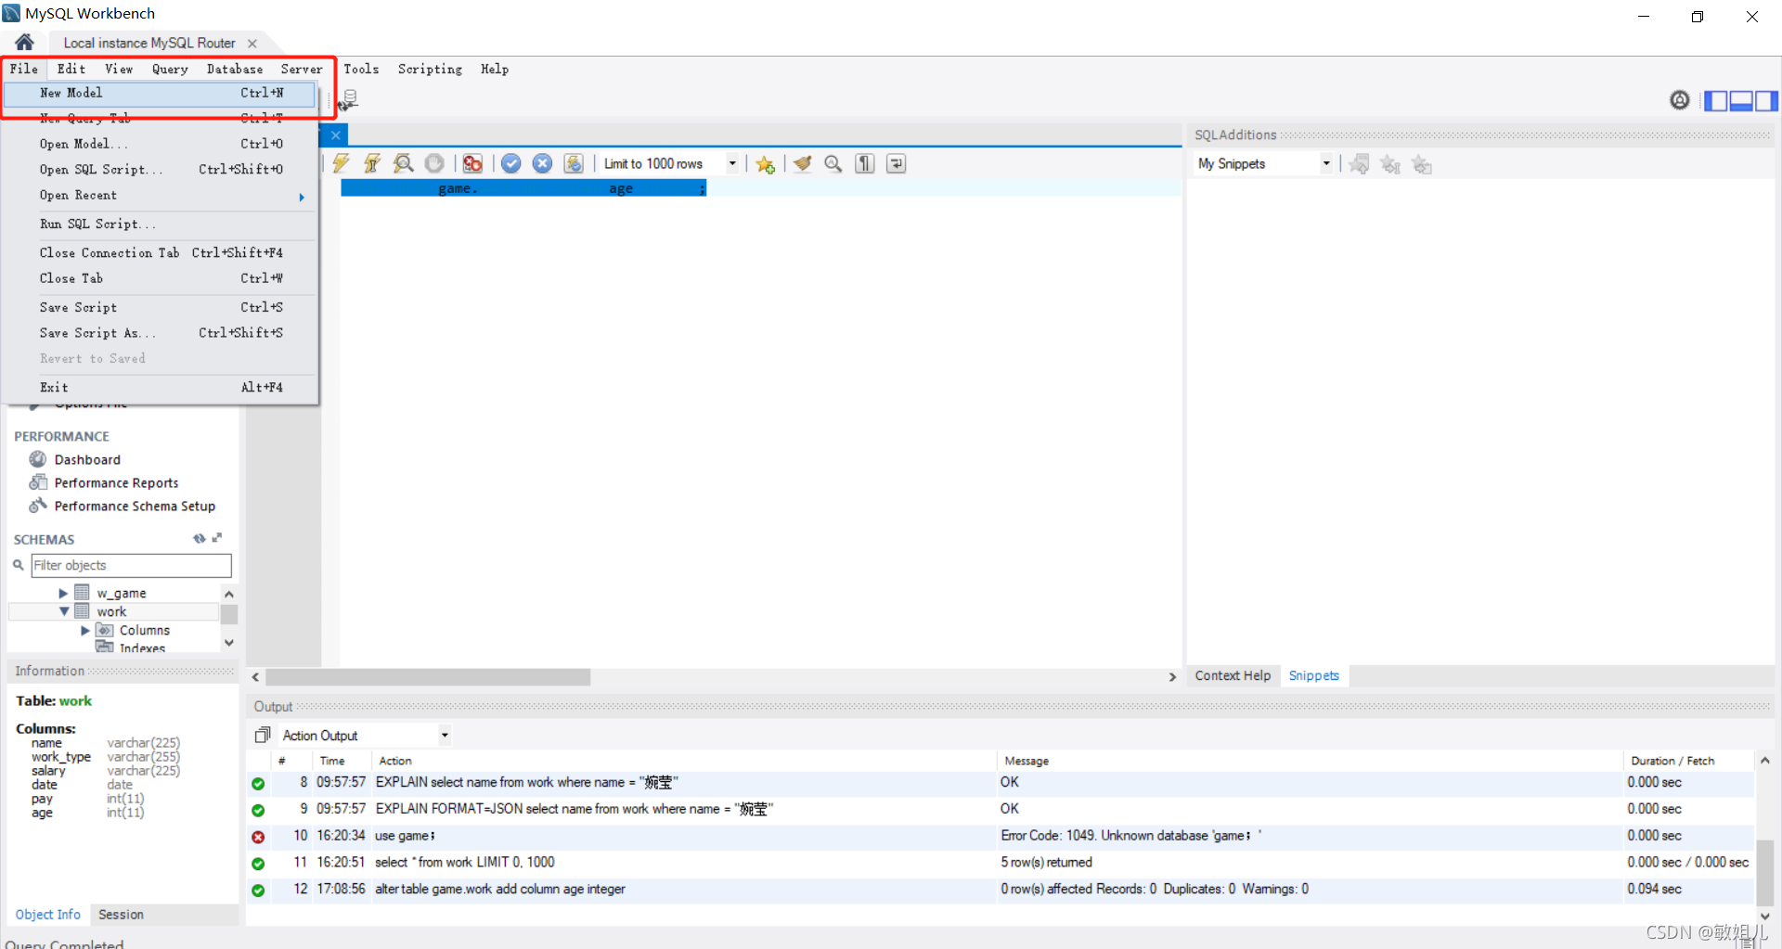The width and height of the screenshot is (1782, 949).
Task: Click the expand schemas panel icon
Action: pos(217,538)
